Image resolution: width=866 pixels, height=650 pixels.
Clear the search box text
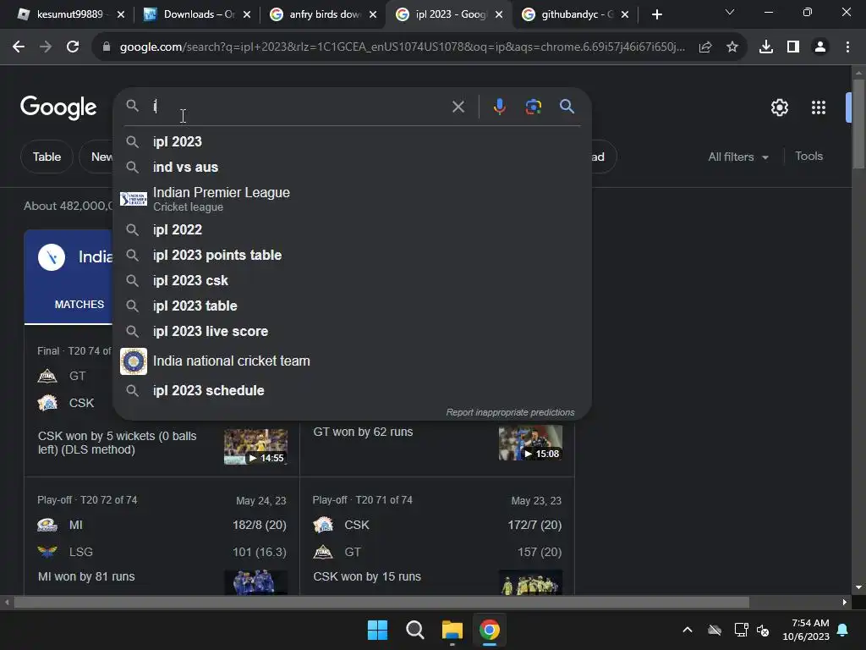click(458, 107)
